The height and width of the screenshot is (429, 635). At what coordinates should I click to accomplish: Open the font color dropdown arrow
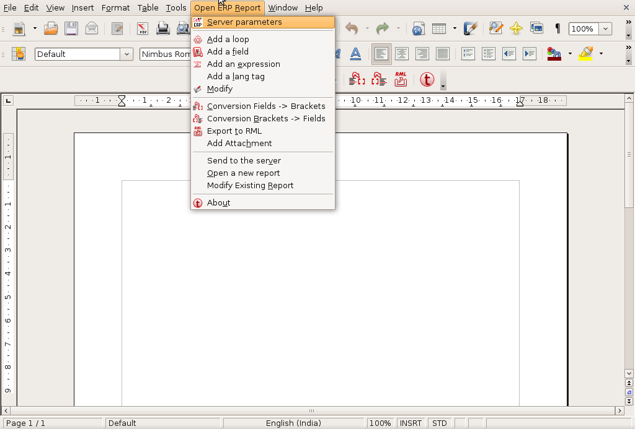tap(570, 53)
